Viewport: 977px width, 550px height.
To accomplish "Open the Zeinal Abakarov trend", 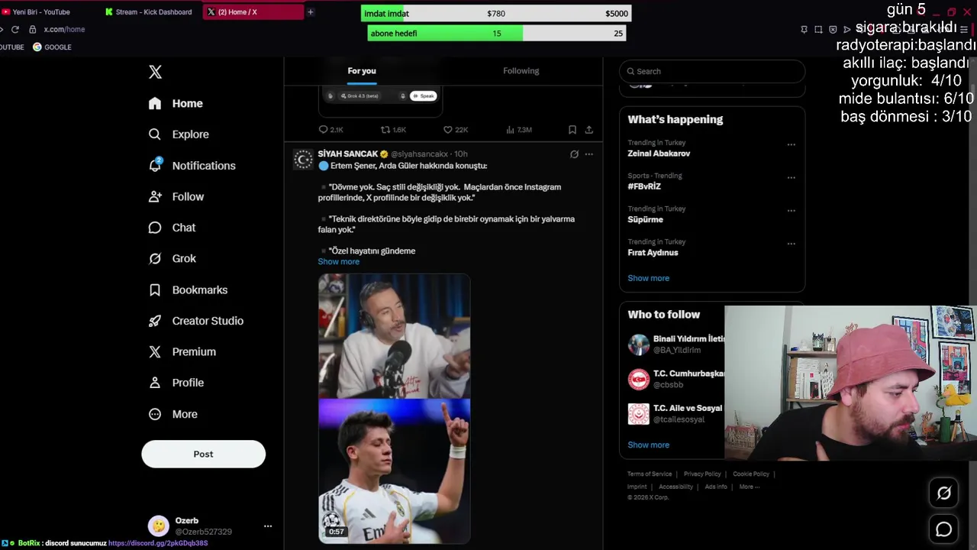I will [659, 154].
